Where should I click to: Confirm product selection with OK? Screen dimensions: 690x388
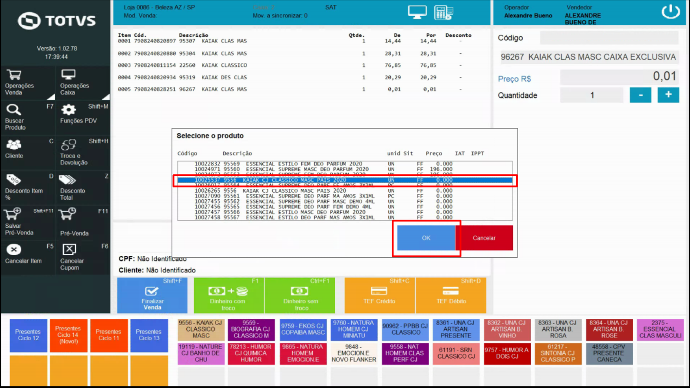(x=426, y=238)
